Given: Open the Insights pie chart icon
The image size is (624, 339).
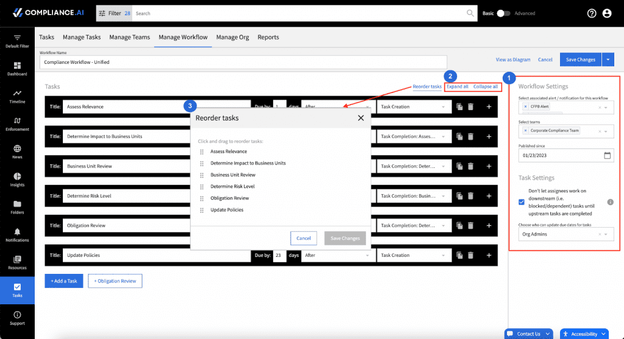Looking at the screenshot, I should click(17, 176).
